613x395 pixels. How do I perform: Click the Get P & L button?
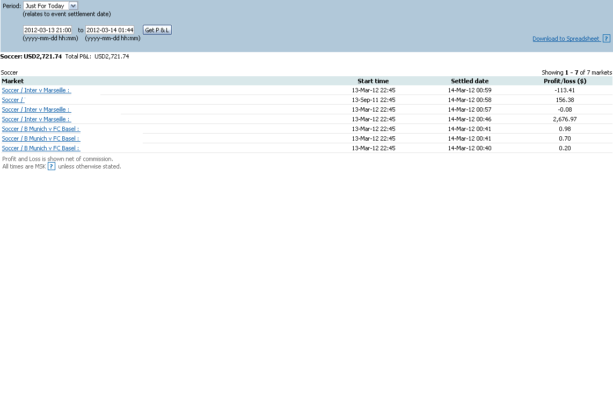click(x=157, y=30)
